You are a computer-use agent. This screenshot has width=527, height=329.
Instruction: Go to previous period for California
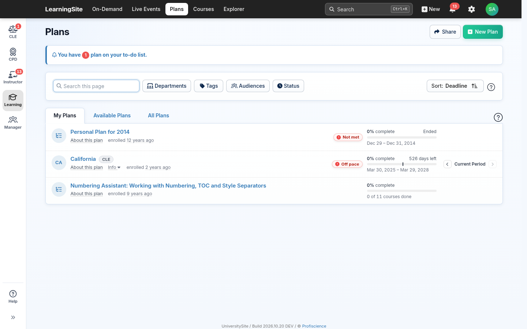[x=447, y=164]
